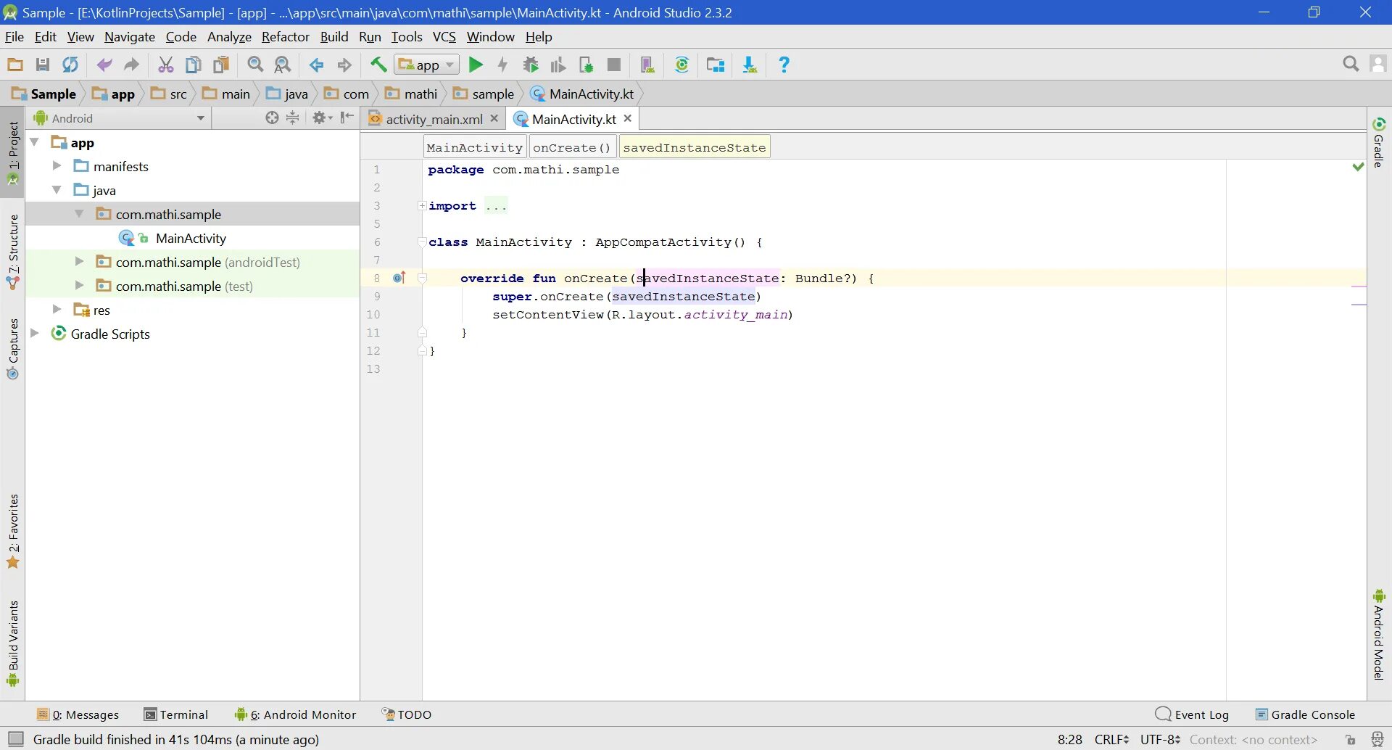Expand the Gradle Scripts node
Screen dimensions: 1392x750
pos(34,334)
